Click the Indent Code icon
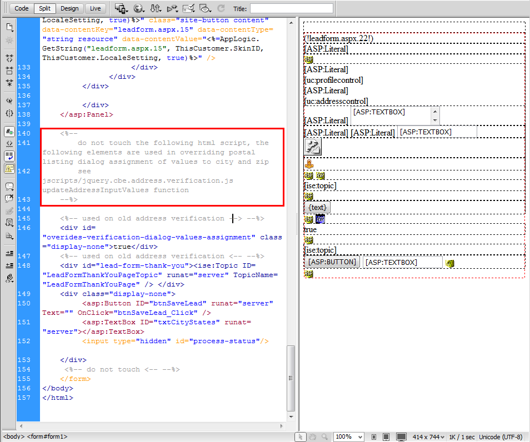 point(9,253)
